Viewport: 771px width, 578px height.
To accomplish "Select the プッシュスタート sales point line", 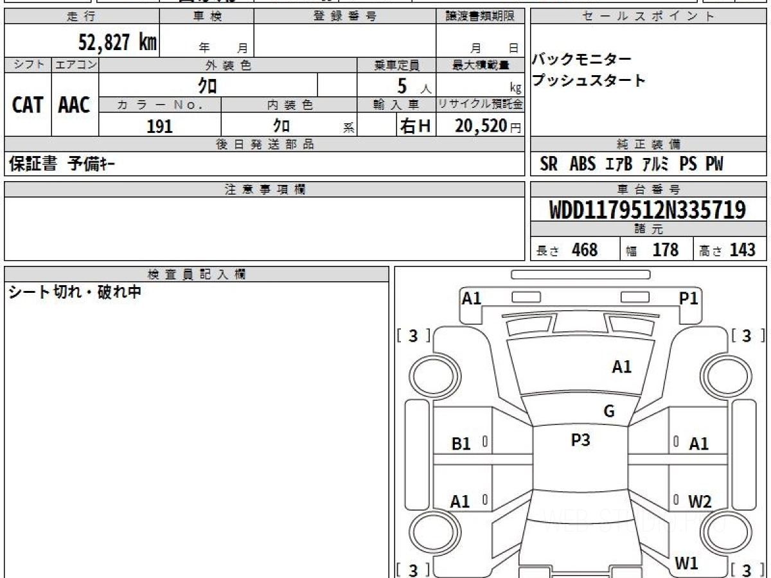I will point(589,81).
